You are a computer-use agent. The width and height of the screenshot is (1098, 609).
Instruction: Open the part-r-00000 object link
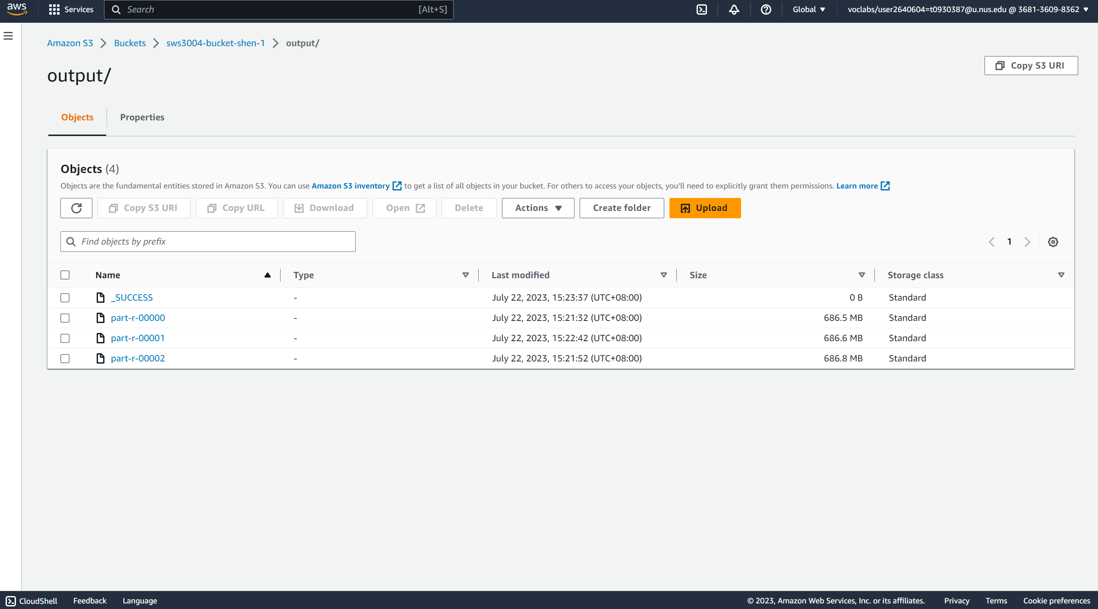point(138,318)
